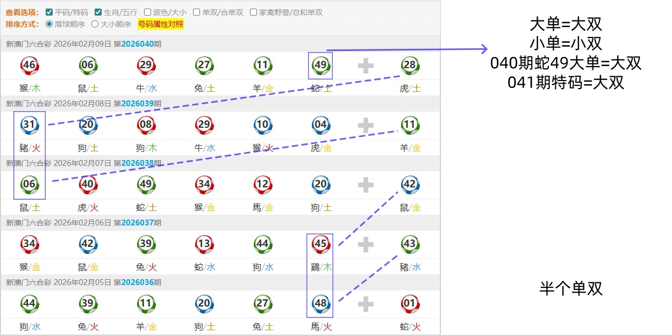Click red special ball 01 labeled 蛇/火
672x335 pixels.
tap(410, 304)
